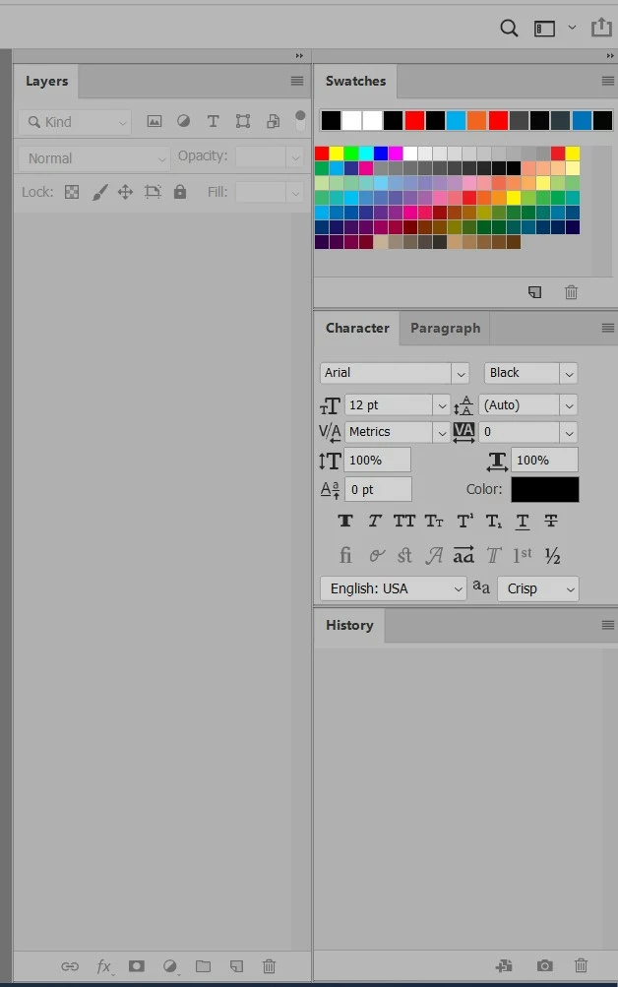Open the History panel menu
The width and height of the screenshot is (618, 987).
pos(608,625)
